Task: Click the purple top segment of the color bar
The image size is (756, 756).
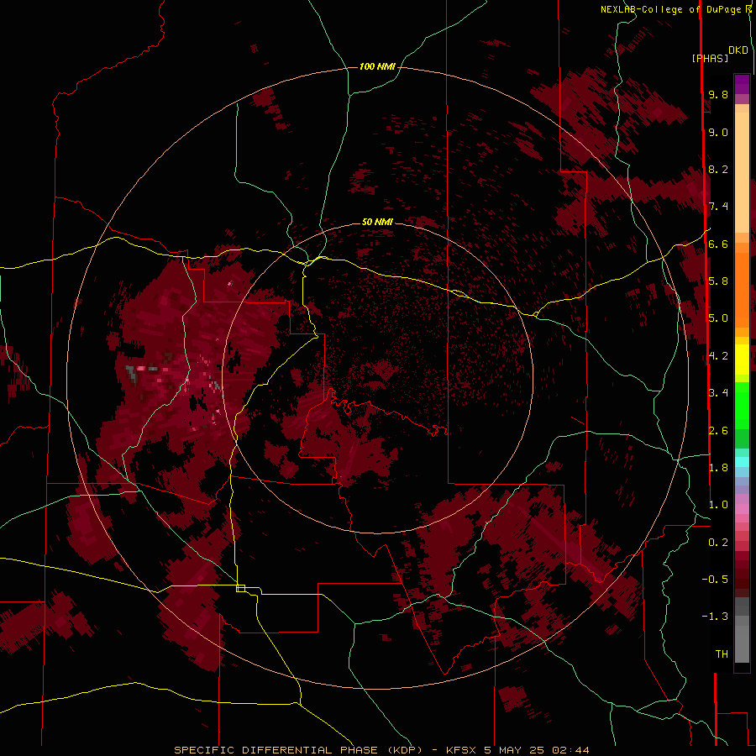Action: click(742, 84)
